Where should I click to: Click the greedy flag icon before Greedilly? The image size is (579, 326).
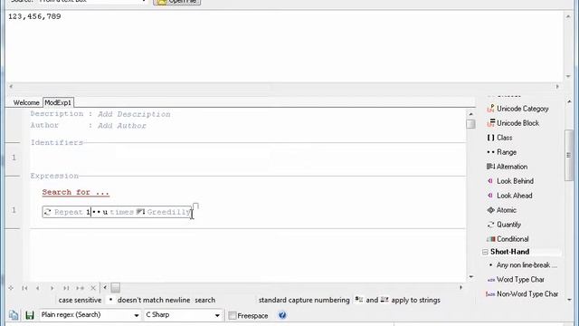[140, 212]
